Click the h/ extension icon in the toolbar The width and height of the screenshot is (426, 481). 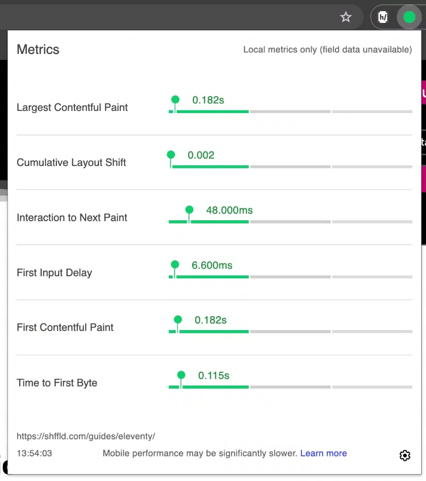point(383,17)
